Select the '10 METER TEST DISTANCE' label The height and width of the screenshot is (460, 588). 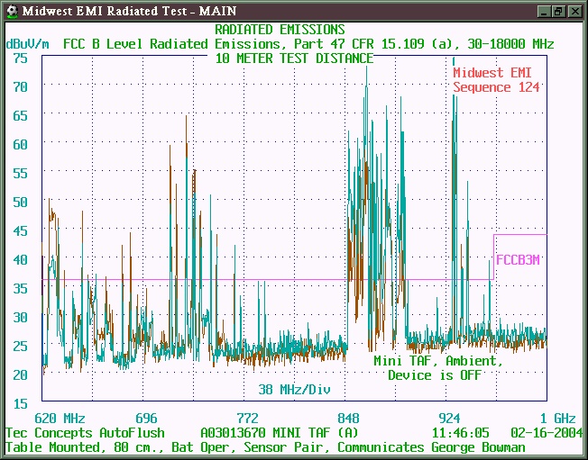click(x=294, y=59)
